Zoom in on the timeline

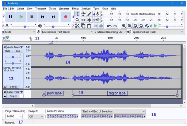(124, 26)
